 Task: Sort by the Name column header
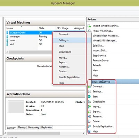pos(10,28)
